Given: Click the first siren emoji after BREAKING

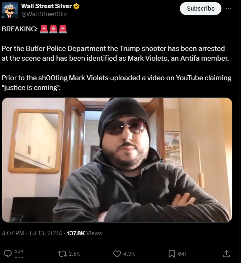Looking at the screenshot, I should (x=44, y=29).
